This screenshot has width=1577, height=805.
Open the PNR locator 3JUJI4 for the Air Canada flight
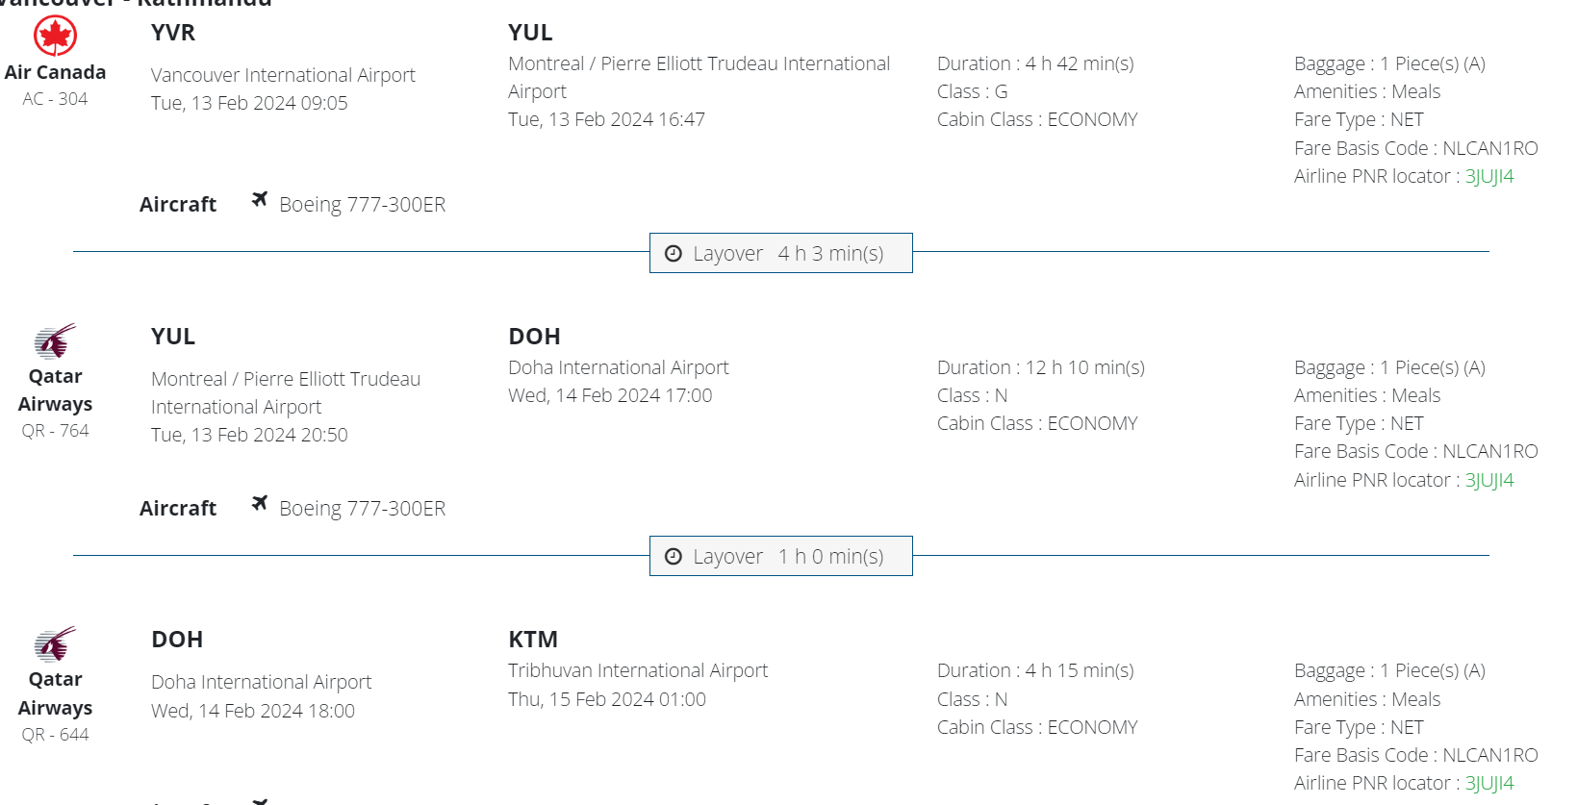tap(1488, 176)
